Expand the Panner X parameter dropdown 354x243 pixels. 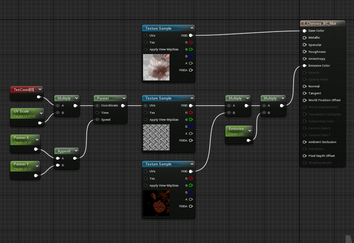(37, 140)
